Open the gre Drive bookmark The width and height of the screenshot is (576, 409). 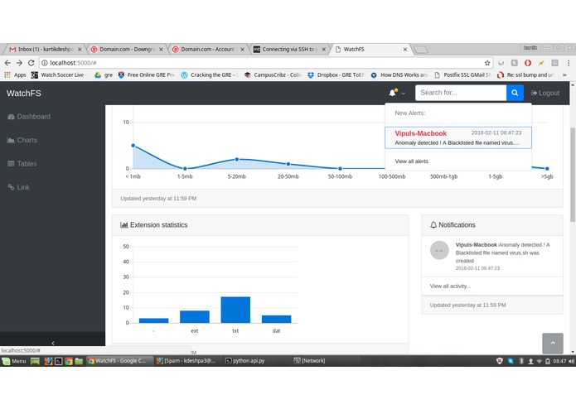[104, 75]
